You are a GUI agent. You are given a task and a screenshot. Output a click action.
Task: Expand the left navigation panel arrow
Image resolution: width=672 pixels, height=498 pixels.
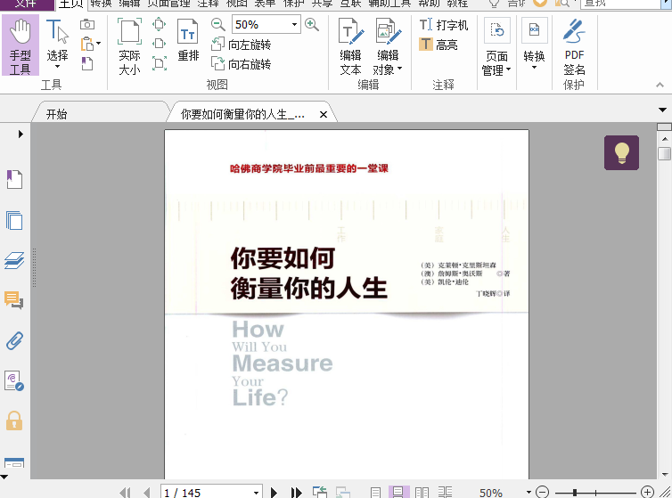(x=20, y=135)
